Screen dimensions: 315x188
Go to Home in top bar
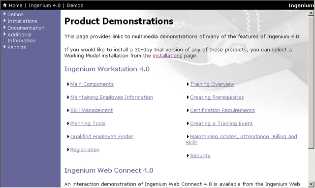click(15, 5)
